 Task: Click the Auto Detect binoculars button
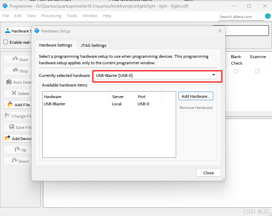coord(18,82)
